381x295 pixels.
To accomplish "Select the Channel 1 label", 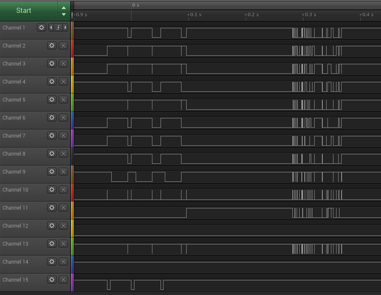I will pyautogui.click(x=14, y=28).
